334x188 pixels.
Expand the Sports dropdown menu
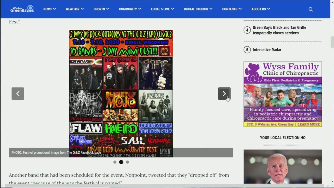[101, 9]
